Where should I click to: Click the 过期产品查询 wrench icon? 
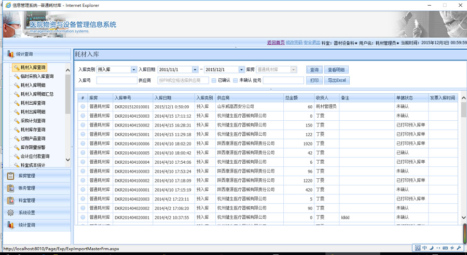(x=17, y=139)
